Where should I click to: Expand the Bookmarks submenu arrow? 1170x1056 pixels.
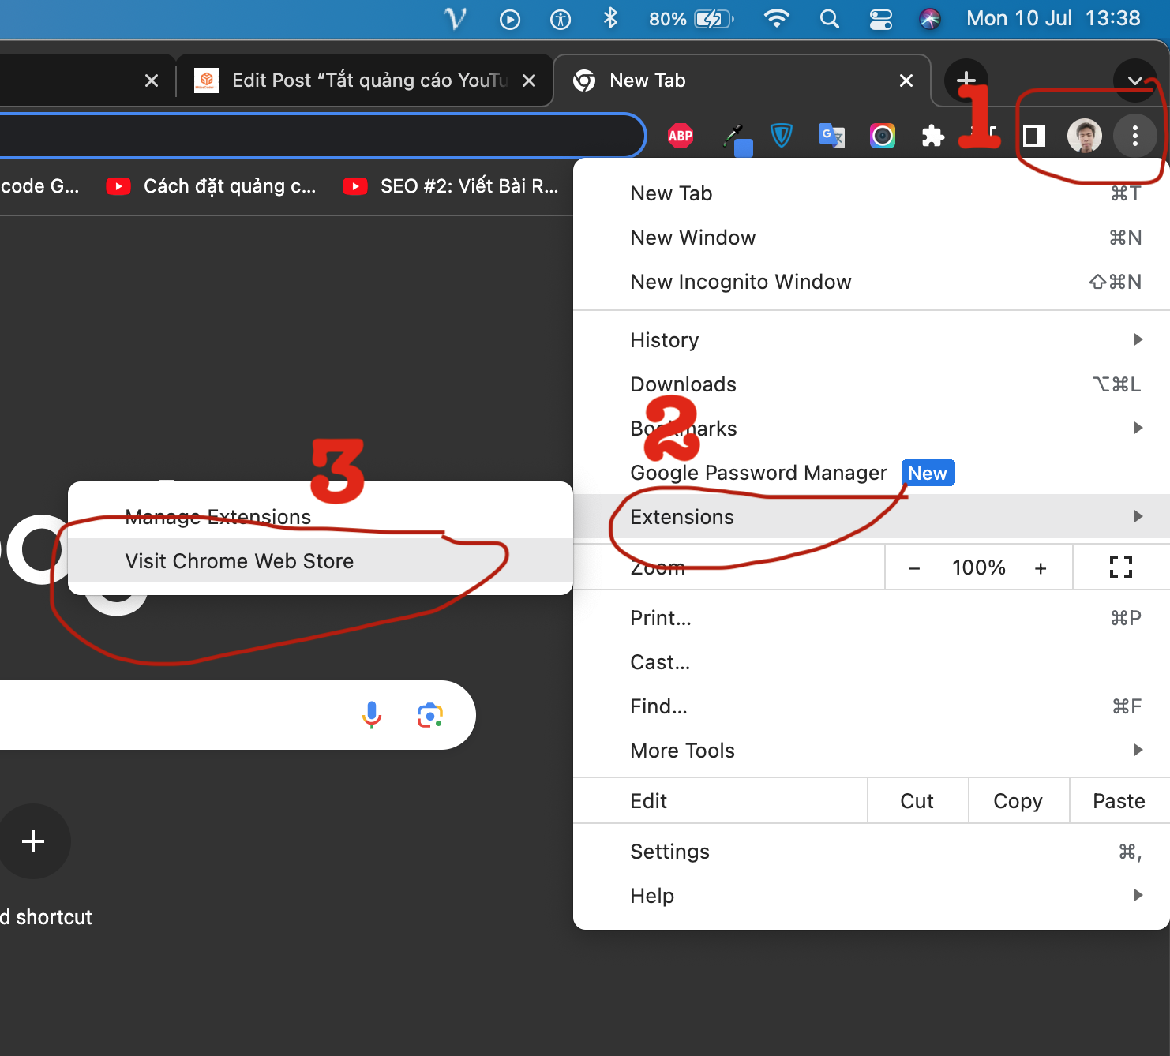point(1138,429)
